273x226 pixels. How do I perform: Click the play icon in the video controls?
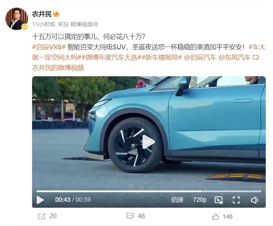40,200
